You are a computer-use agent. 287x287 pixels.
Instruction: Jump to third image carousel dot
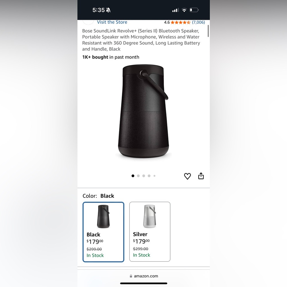click(144, 176)
